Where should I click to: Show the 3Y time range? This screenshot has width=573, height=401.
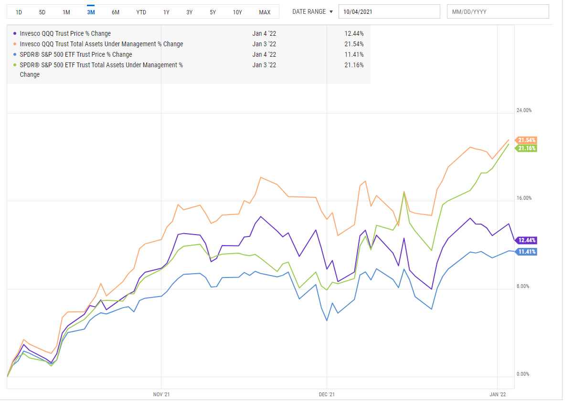click(190, 12)
